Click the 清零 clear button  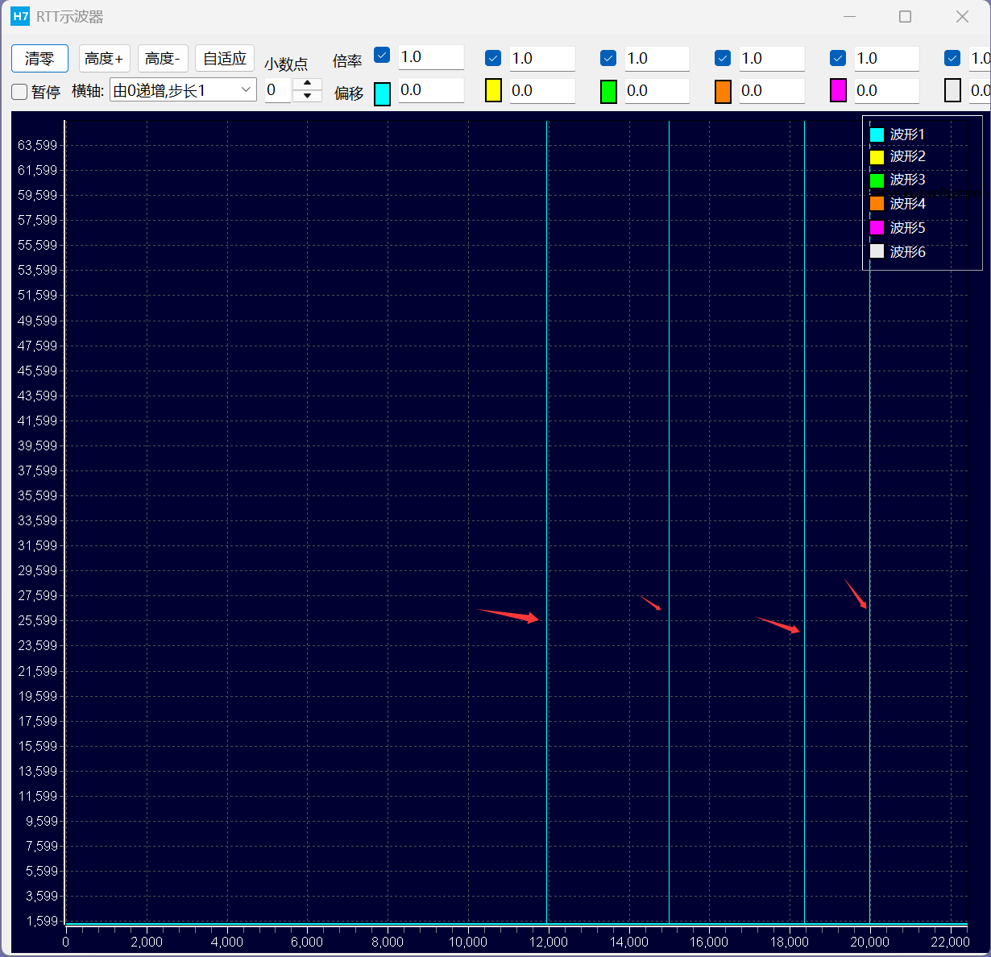pyautogui.click(x=39, y=59)
